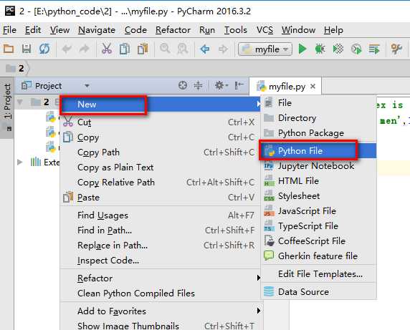Screen dimensions: 410x330
Task: Click the Synchronize refresh icon
Action: pyautogui.click(x=44, y=49)
